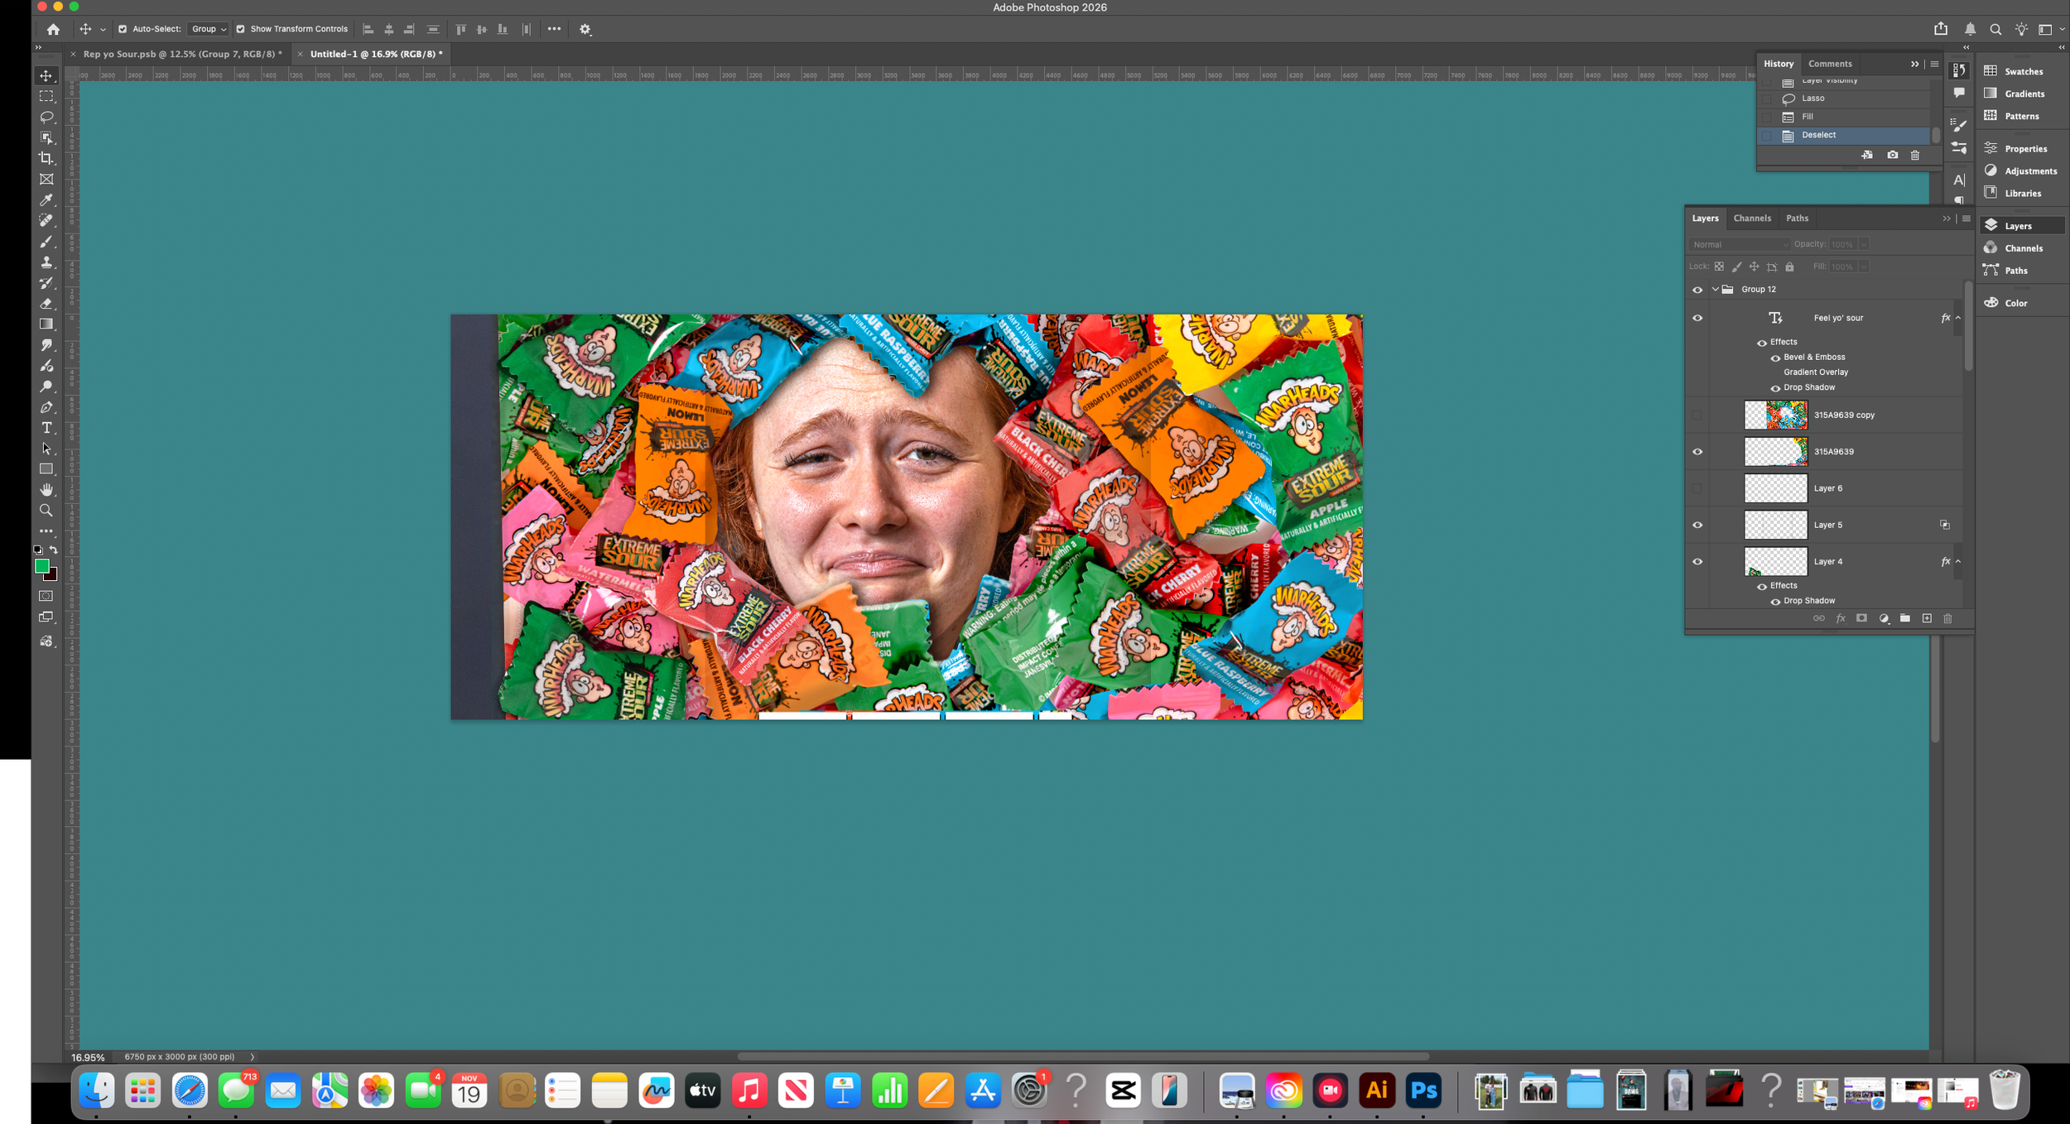
Task: Open the options bar settings gear
Action: (x=585, y=29)
